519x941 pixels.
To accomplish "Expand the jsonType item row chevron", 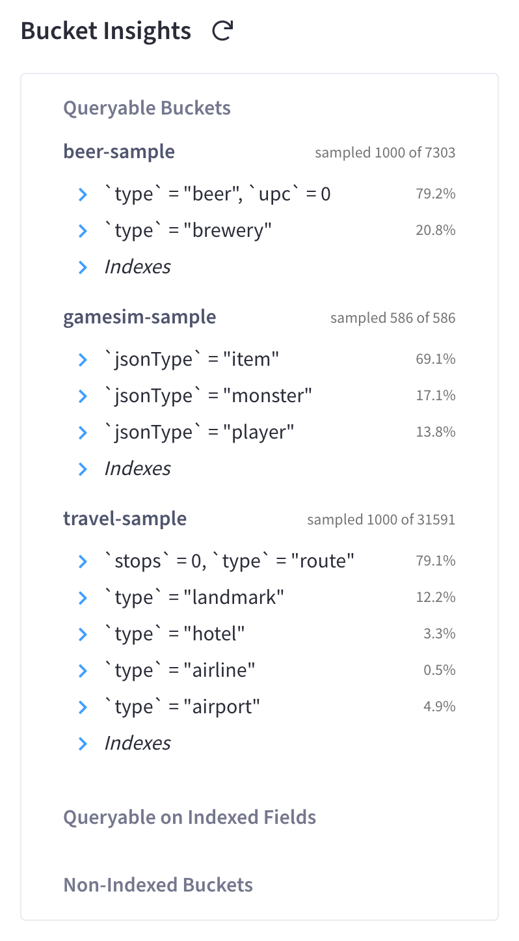I will tap(83, 359).
